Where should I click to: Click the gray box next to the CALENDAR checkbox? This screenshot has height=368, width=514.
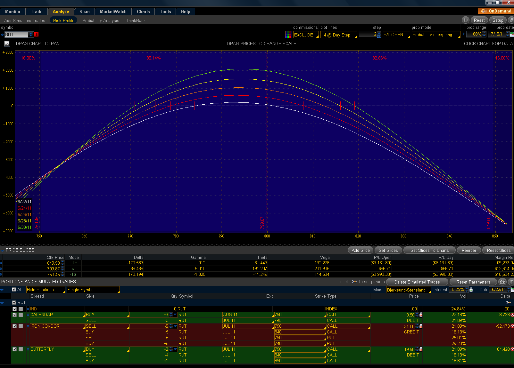click(21, 315)
